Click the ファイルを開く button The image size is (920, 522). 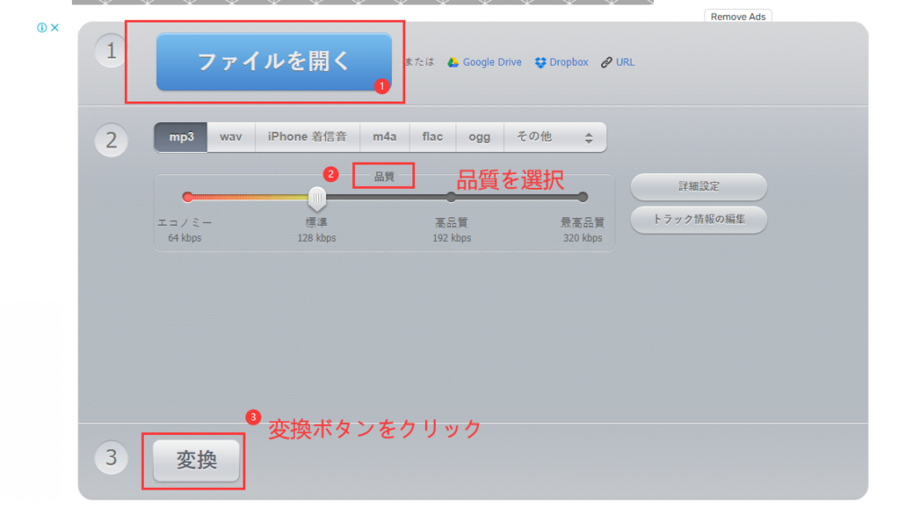(x=274, y=62)
